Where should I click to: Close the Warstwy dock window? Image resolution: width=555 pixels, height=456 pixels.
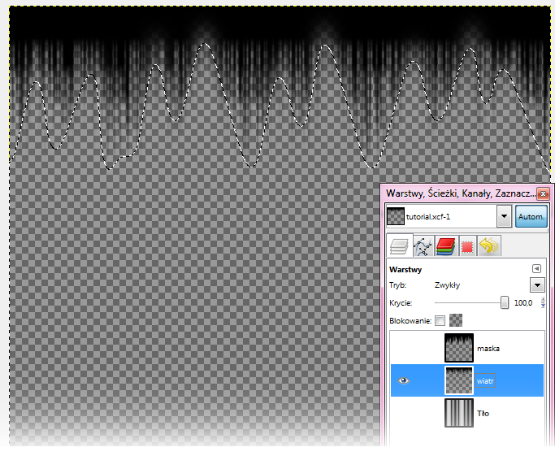point(543,194)
